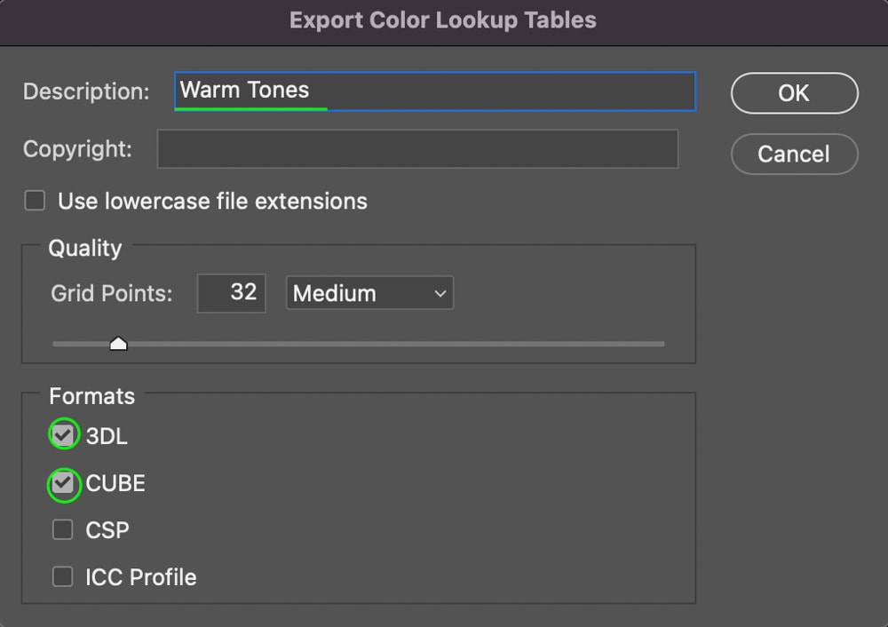Focus the empty Copyright text field
The height and width of the screenshot is (627, 888).
(417, 149)
